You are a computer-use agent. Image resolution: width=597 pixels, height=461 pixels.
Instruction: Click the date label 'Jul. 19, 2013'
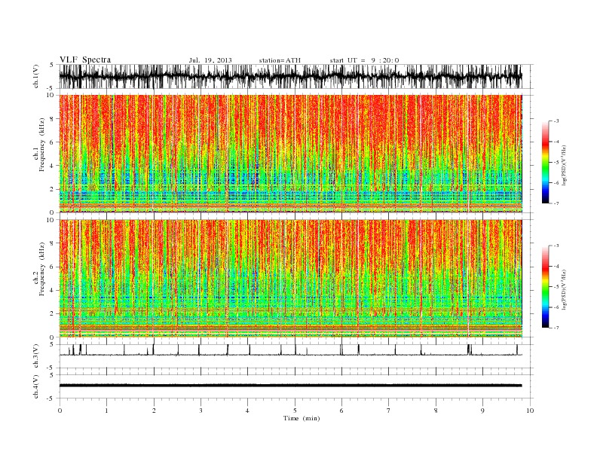point(210,60)
